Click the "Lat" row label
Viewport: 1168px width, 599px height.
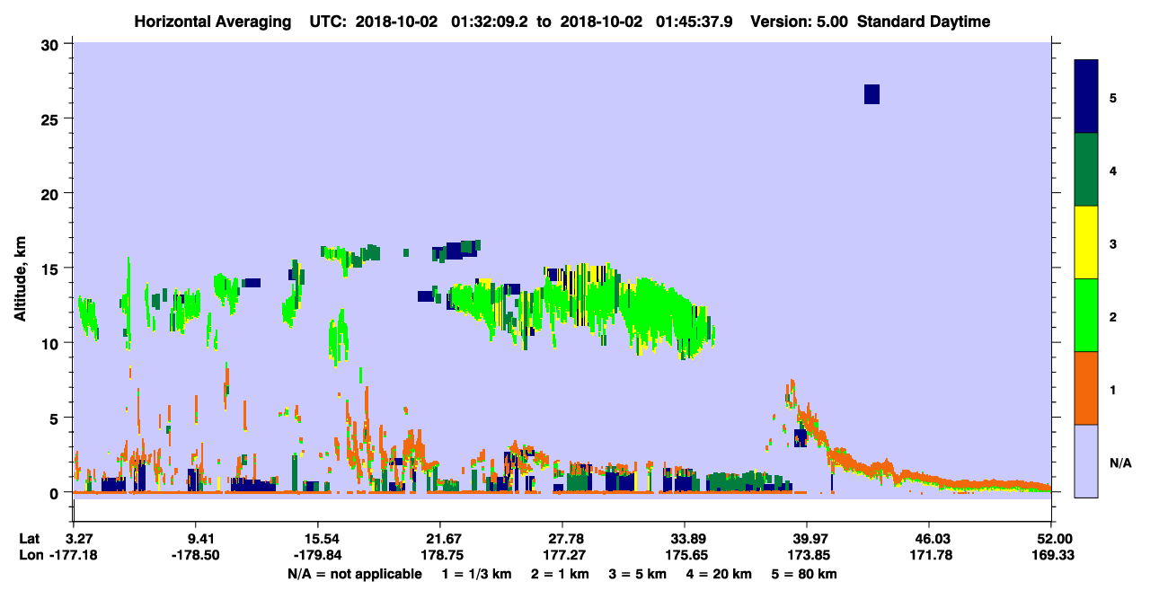click(29, 538)
